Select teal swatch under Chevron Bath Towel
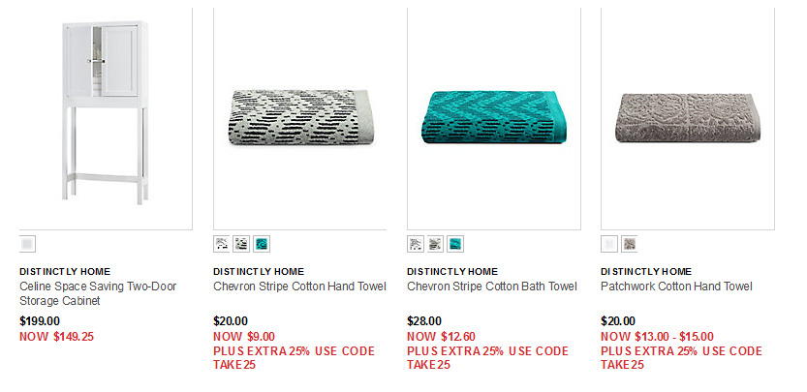The image size is (807, 392). coord(455,244)
